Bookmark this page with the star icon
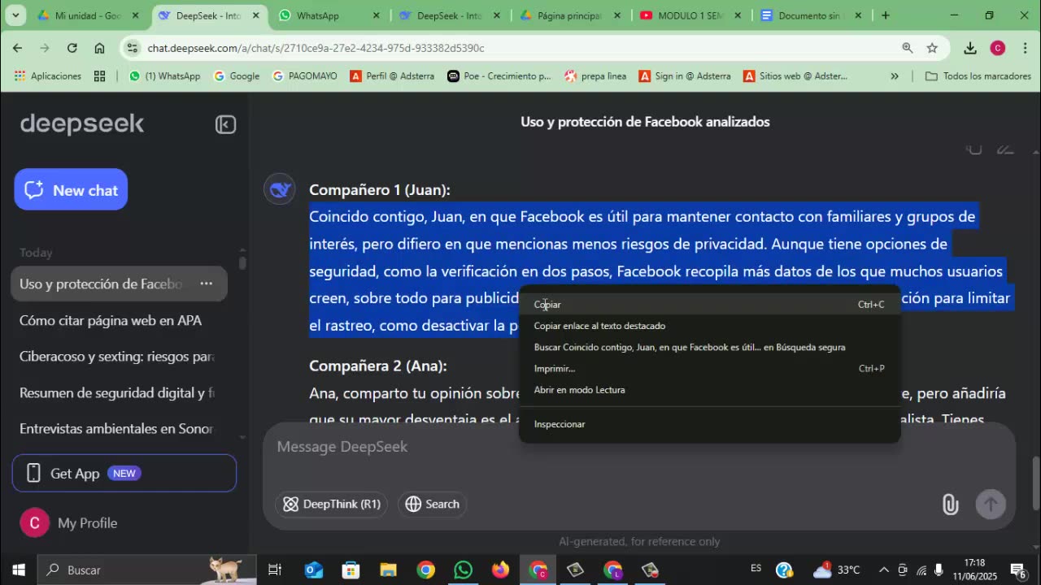 pyautogui.click(x=932, y=48)
